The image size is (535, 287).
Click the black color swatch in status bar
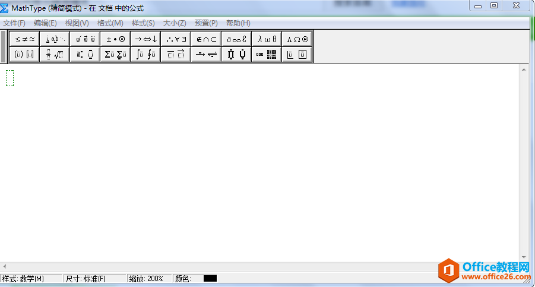[210, 279]
